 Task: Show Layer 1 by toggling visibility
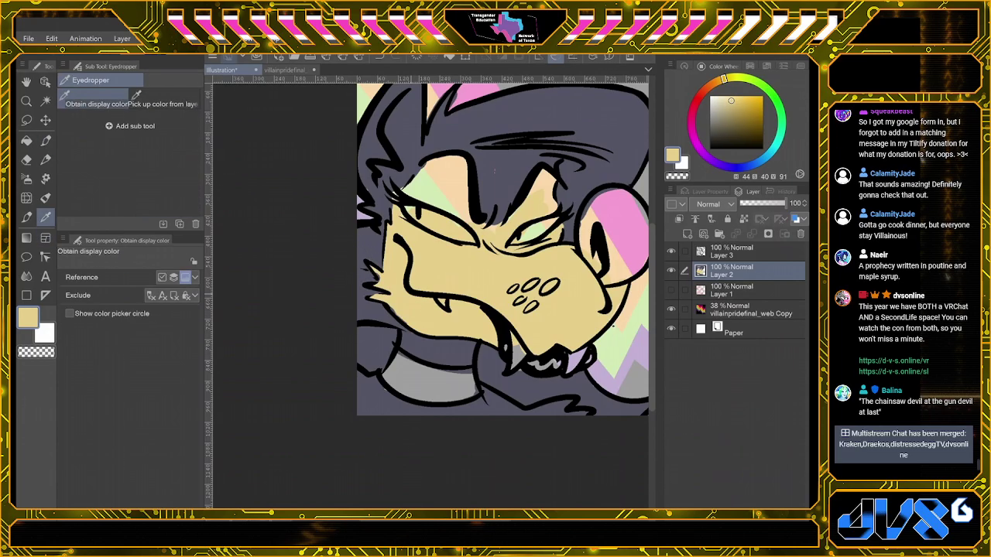671,290
